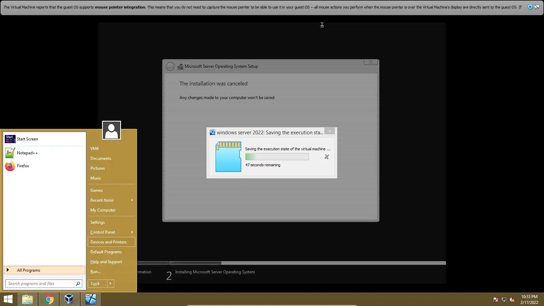Open VirtualBox Manager cube icon on the taskbar
The image size is (544, 306).
click(x=69, y=299)
